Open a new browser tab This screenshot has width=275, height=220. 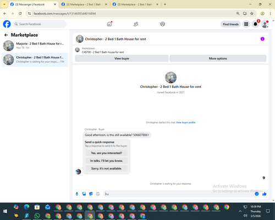tap(165, 4)
